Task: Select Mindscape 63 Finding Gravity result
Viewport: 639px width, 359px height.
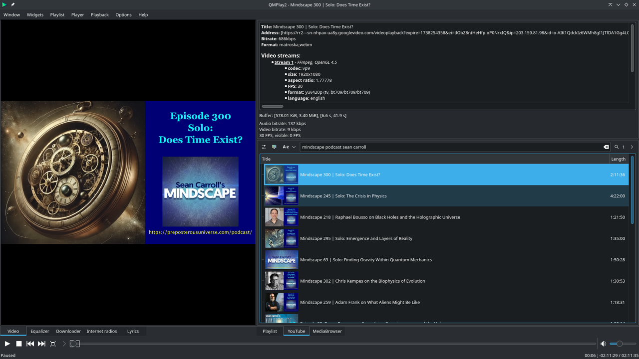Action: tap(446, 260)
